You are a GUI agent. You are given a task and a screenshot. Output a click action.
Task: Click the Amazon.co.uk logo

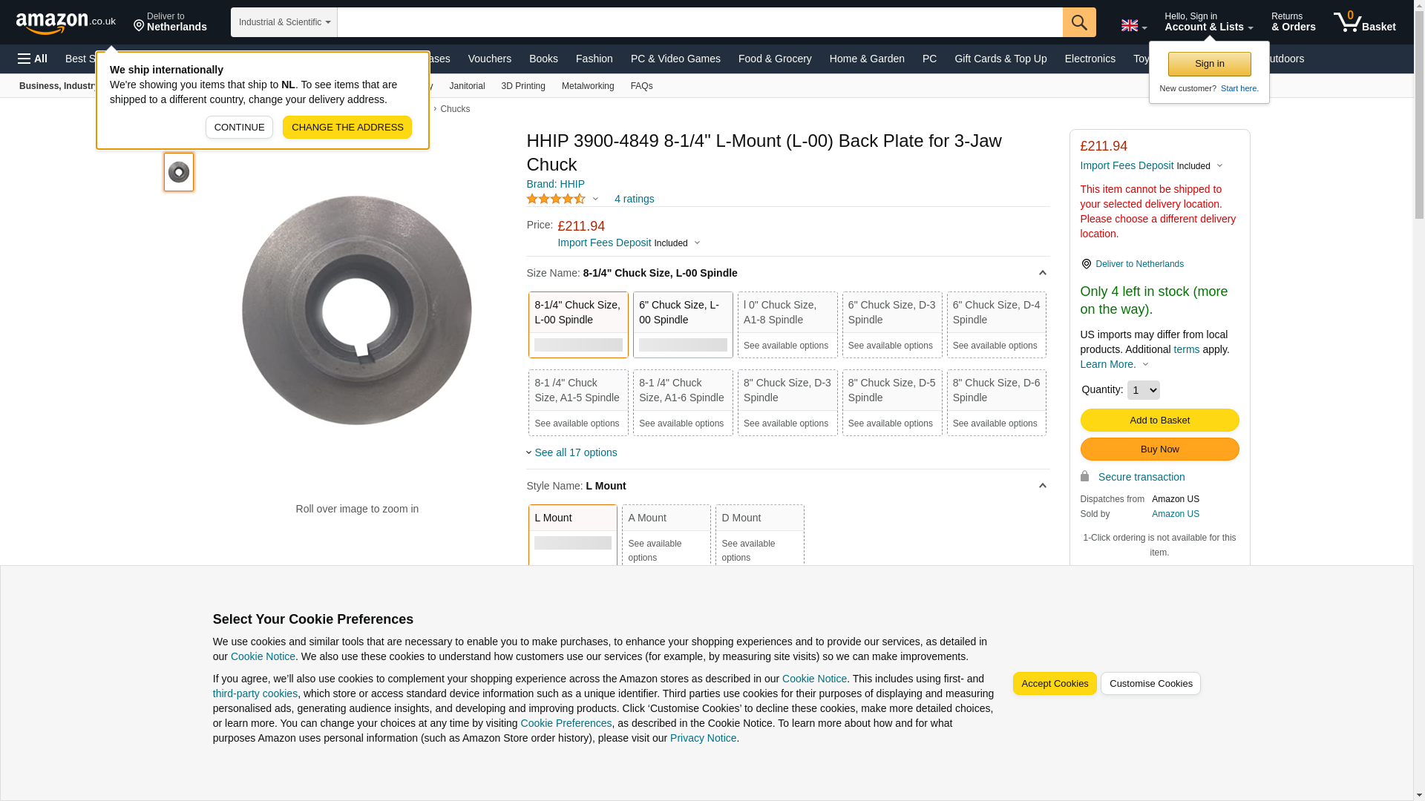tap(65, 23)
